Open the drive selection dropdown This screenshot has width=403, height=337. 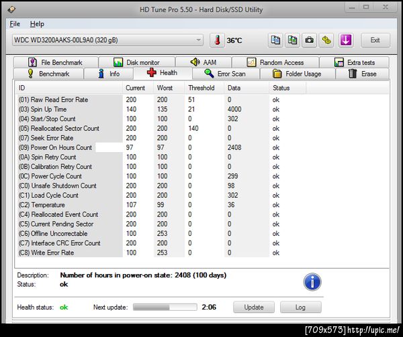(x=107, y=40)
